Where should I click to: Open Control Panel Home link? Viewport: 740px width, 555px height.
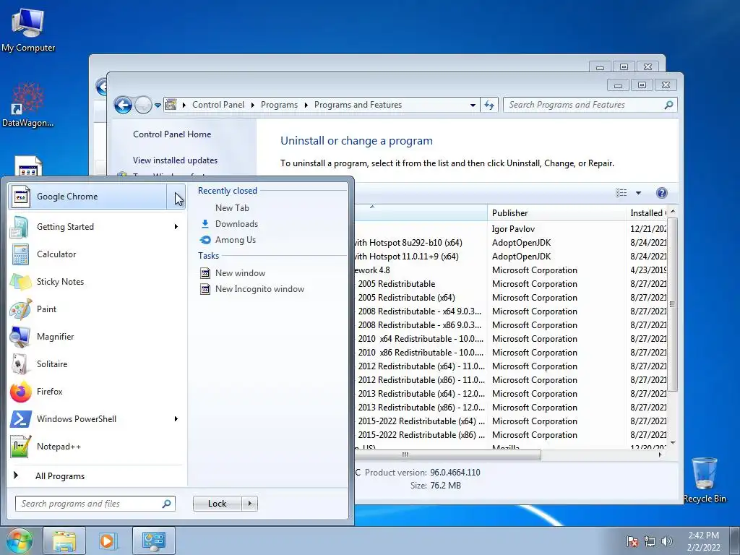(172, 134)
